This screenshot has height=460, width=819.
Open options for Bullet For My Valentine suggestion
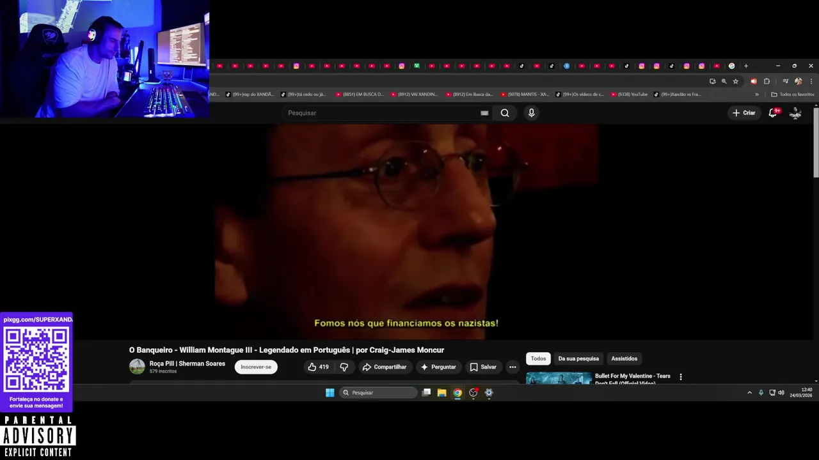point(681,377)
